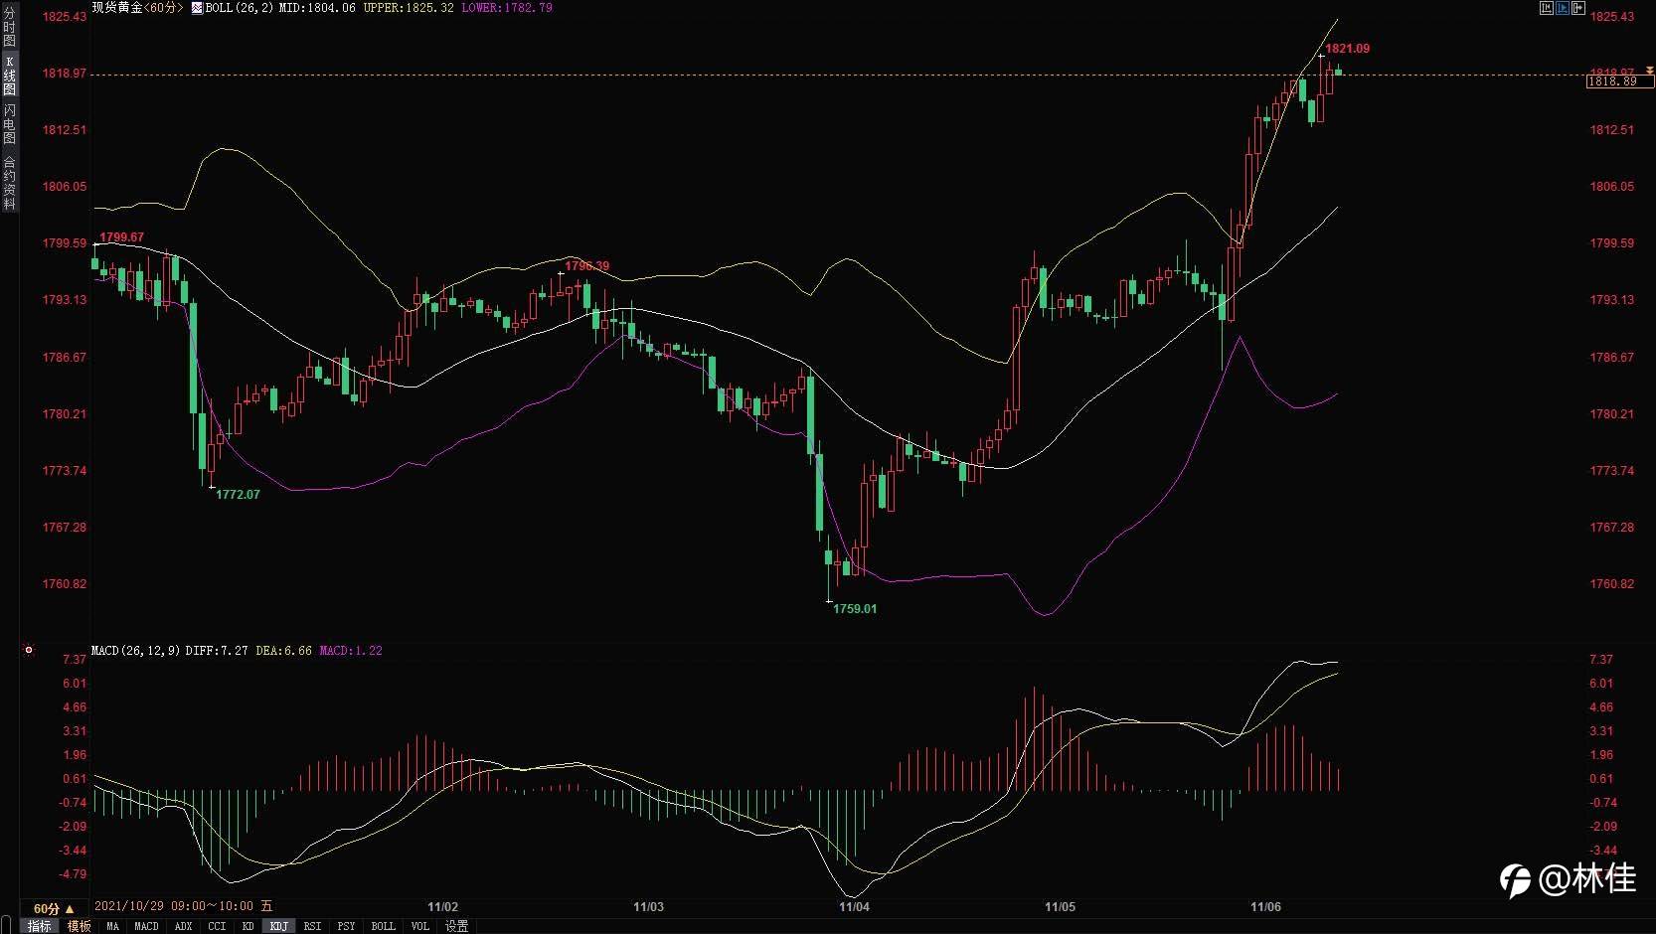Screen dimensions: 1656x934
Task: Open the 现货黄金<60分> period selector
Action: coord(138,8)
